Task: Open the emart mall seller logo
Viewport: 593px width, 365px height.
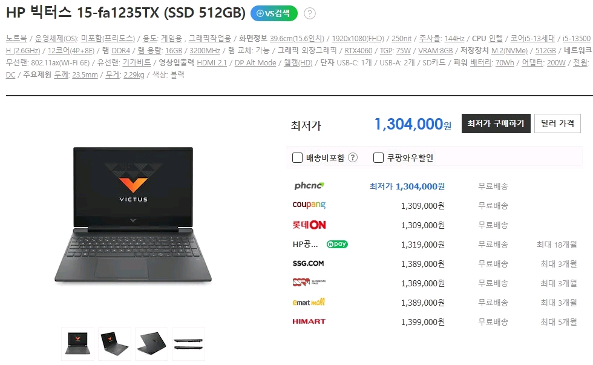Action: 309,302
